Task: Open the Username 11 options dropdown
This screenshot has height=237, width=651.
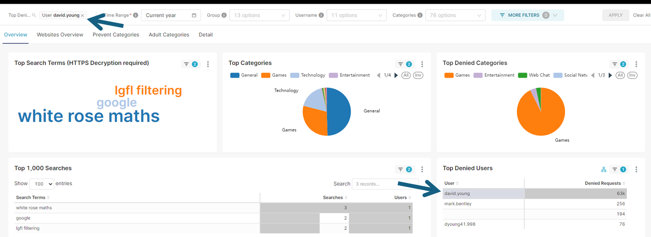Action: [x=356, y=15]
